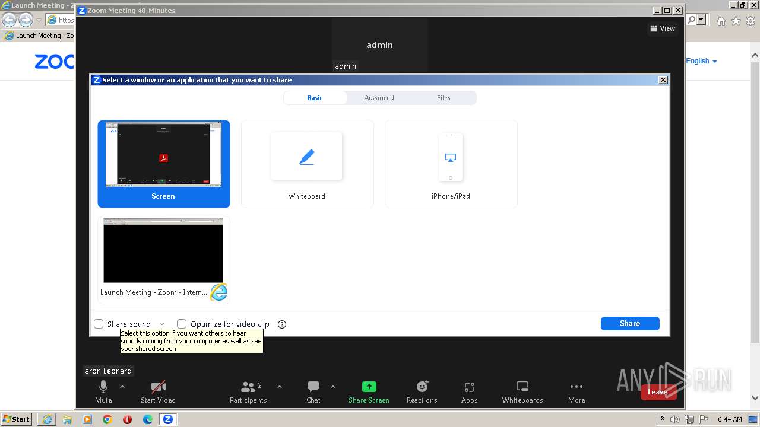Open Internet Explorer Tools gear

[x=750, y=21]
